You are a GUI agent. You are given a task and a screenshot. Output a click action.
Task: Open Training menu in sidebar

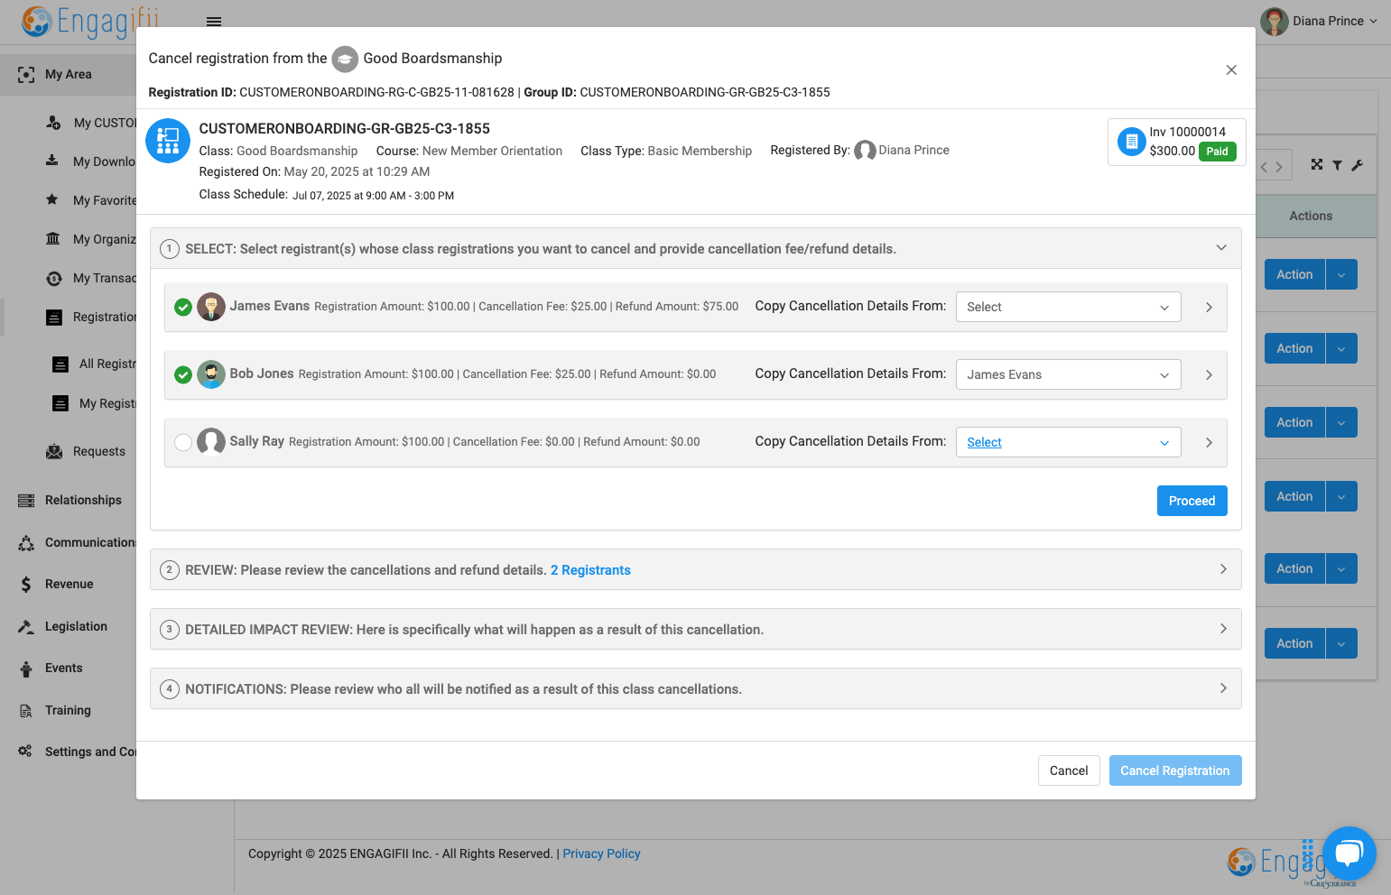(68, 710)
